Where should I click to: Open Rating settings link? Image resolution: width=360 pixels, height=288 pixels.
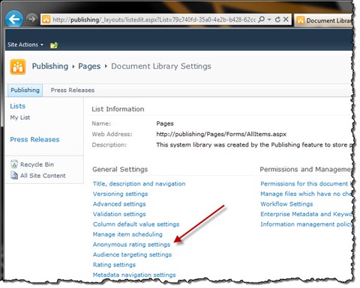pyautogui.click(x=114, y=265)
